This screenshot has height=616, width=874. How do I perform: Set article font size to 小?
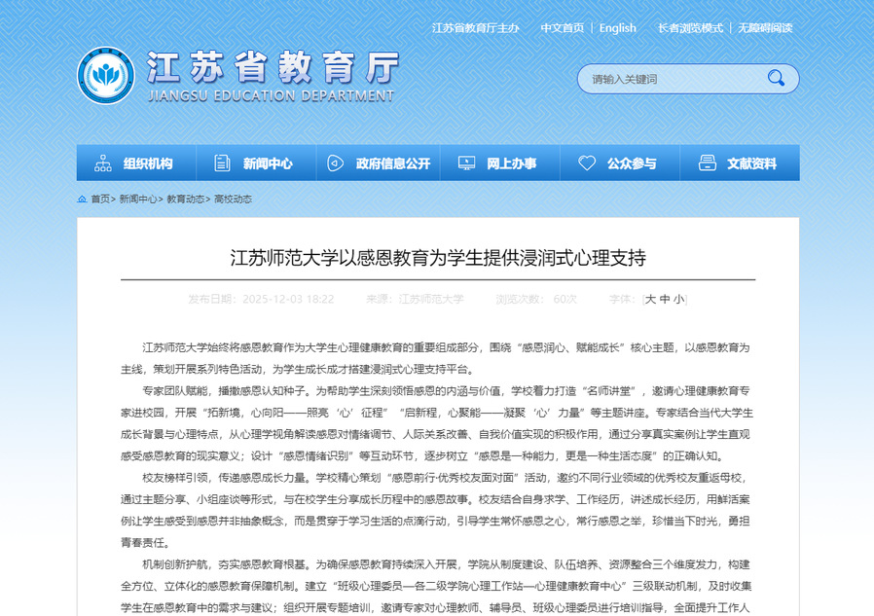[x=678, y=300]
